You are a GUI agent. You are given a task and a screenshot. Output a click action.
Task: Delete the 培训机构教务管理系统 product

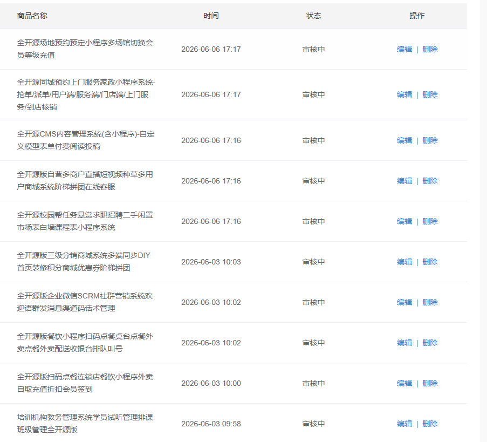430,424
